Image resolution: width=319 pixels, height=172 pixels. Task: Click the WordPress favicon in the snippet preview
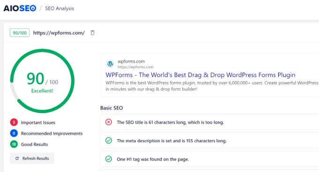click(x=110, y=64)
